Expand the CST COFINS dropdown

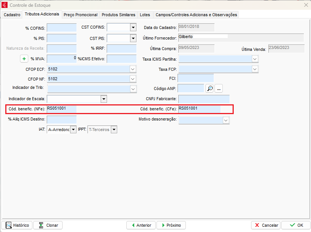133,27
